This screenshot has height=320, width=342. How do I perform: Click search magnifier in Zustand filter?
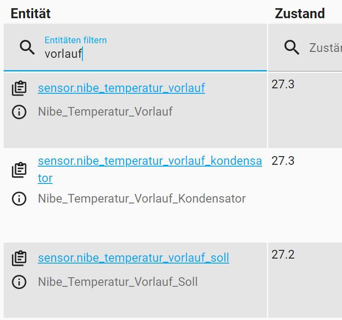click(291, 47)
